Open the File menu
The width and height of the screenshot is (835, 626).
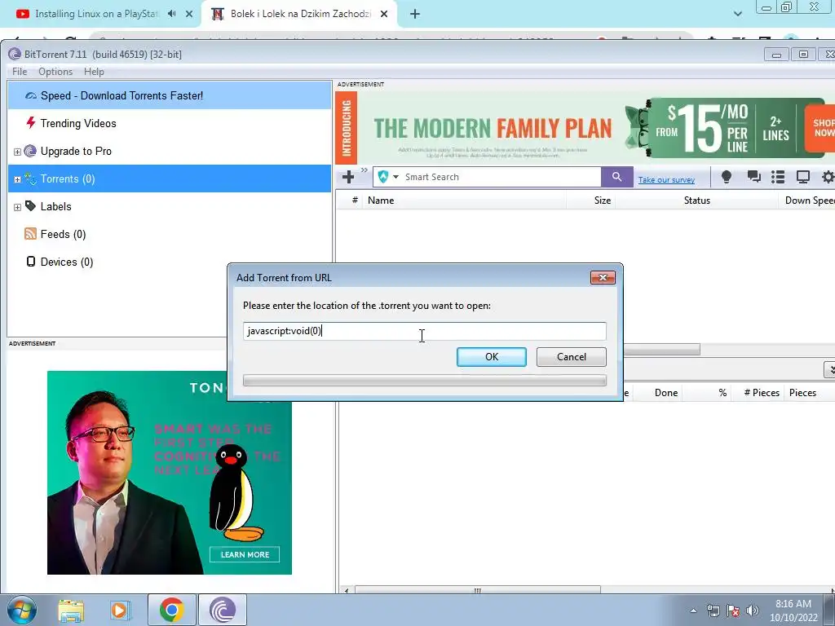(x=20, y=72)
